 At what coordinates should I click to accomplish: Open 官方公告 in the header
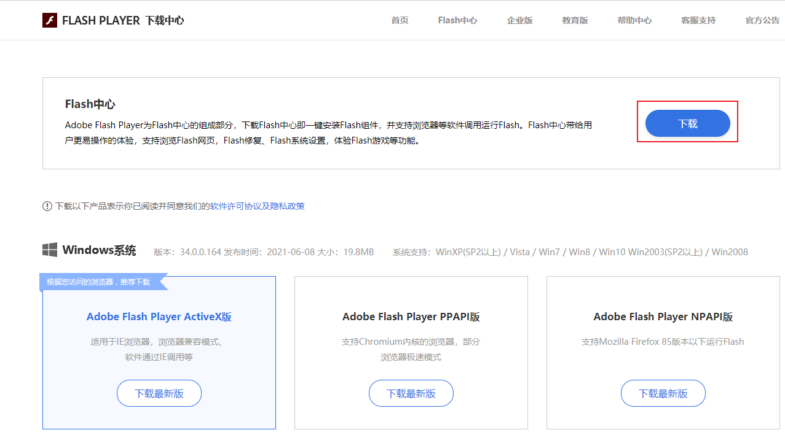762,20
